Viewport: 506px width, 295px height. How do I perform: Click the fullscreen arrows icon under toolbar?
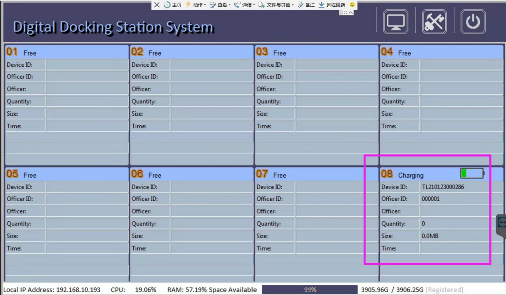click(346, 12)
